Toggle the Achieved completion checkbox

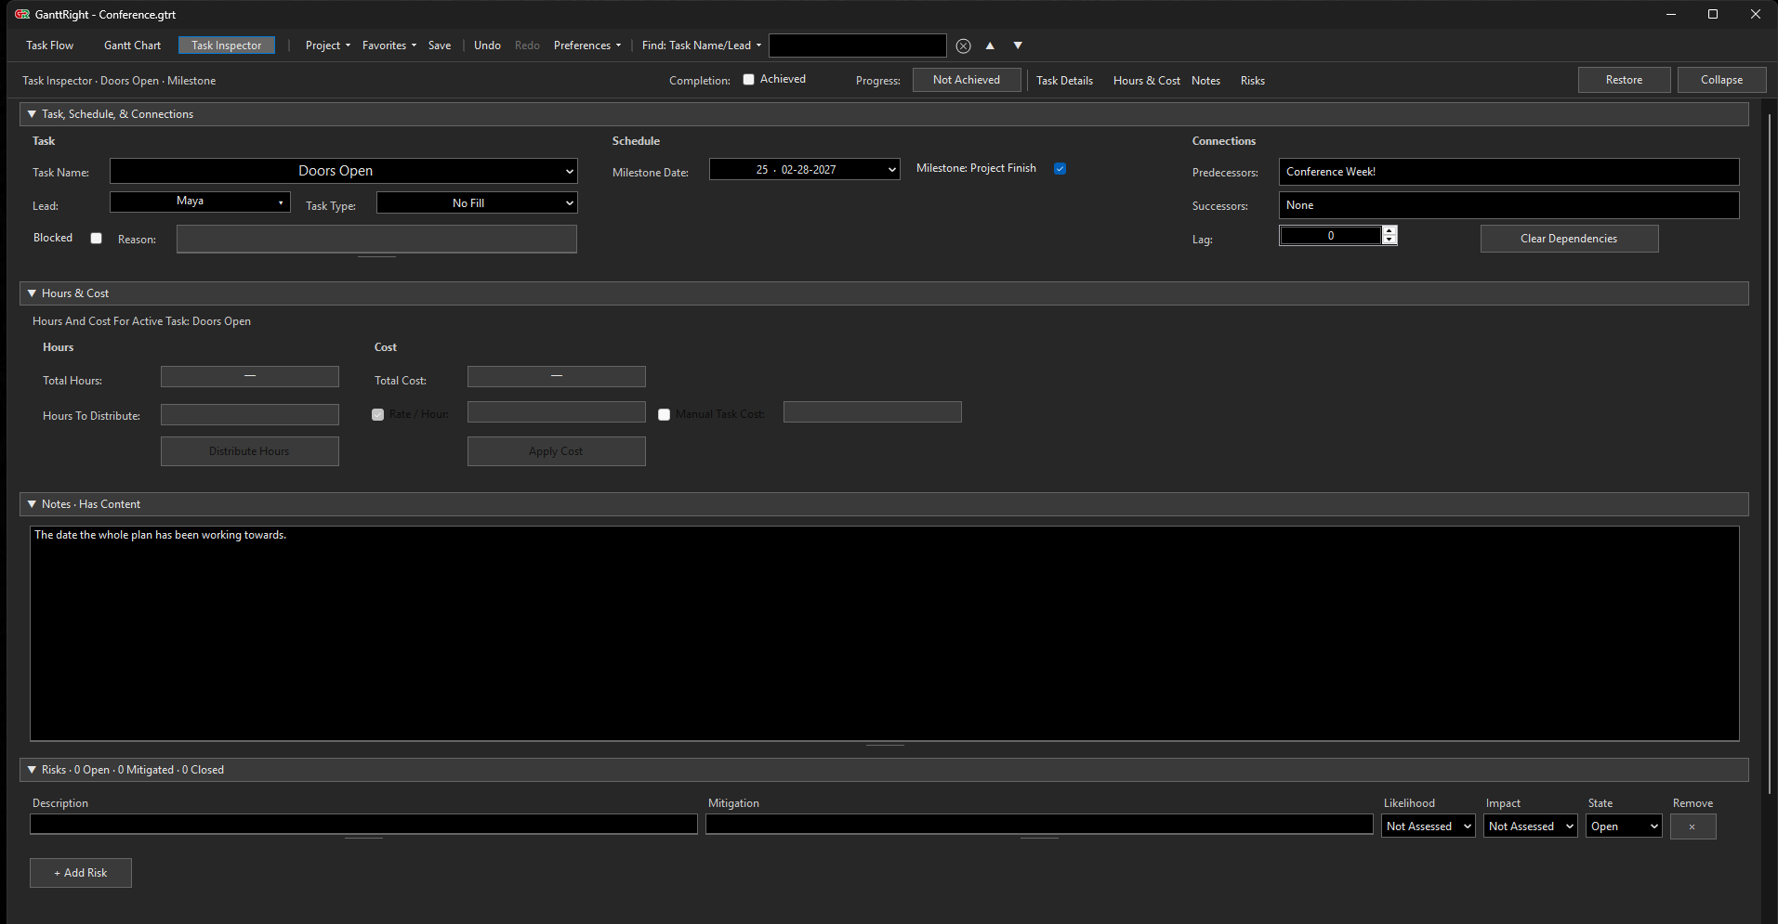coord(748,80)
